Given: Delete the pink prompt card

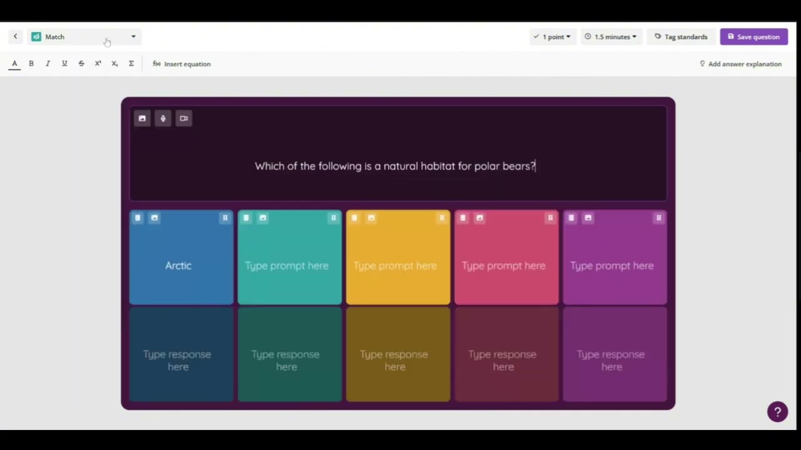Looking at the screenshot, I should tap(463, 217).
